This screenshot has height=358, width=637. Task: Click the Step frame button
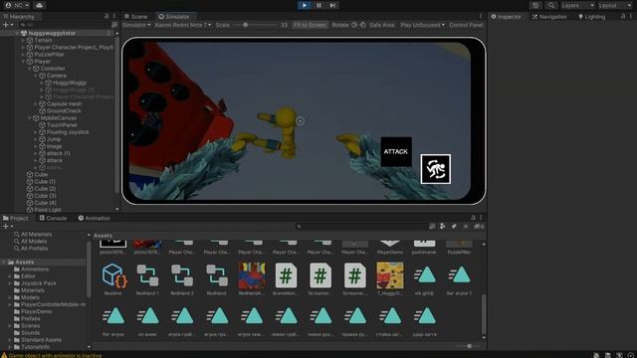(332, 5)
